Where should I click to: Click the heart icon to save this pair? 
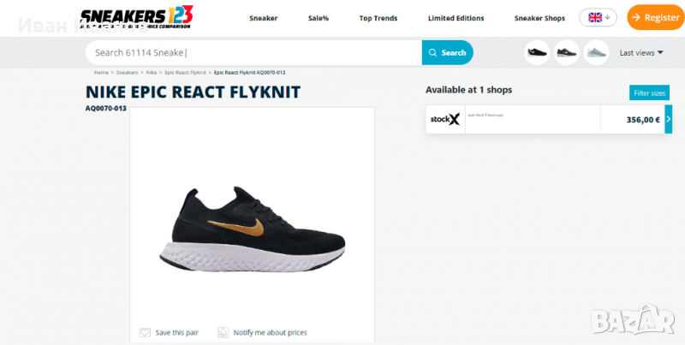click(x=145, y=333)
